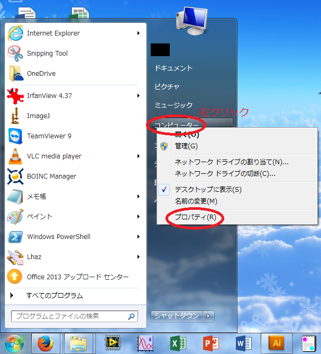Launch the red IrfanView 4.37 icon
321x354 pixels.
[x=15, y=96]
